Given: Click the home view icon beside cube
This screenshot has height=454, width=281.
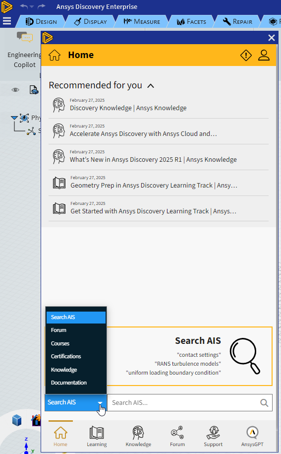Looking at the screenshot, I should click(x=36, y=420).
